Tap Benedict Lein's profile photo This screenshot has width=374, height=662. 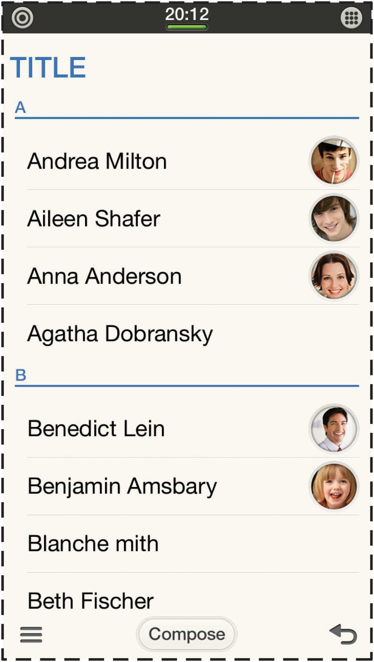[334, 429]
